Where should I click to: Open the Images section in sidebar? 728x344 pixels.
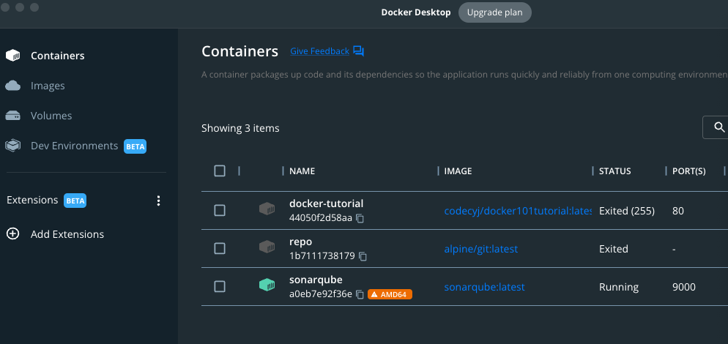[48, 86]
